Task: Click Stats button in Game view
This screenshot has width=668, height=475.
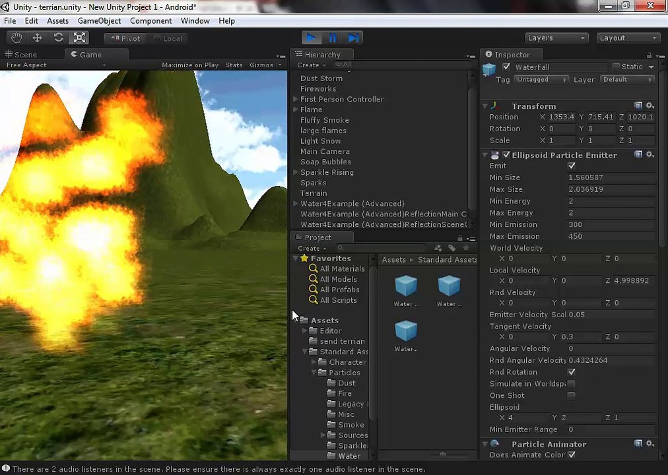Action: coord(234,65)
